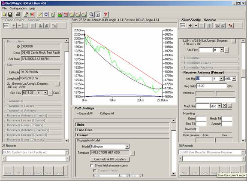Image resolution: width=247 pixels, height=181 pixels.
Task: Enable Show field at mouse cursor checkbox
Action: pos(92,166)
